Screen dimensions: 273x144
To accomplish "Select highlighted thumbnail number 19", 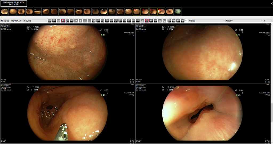I will point(153,11).
